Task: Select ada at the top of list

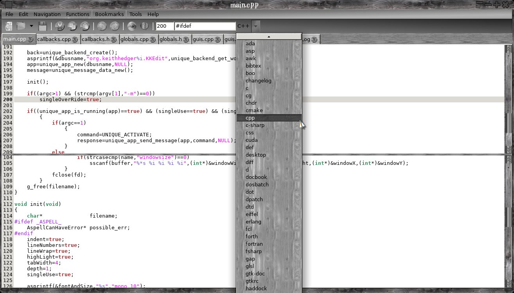Action: point(269,43)
